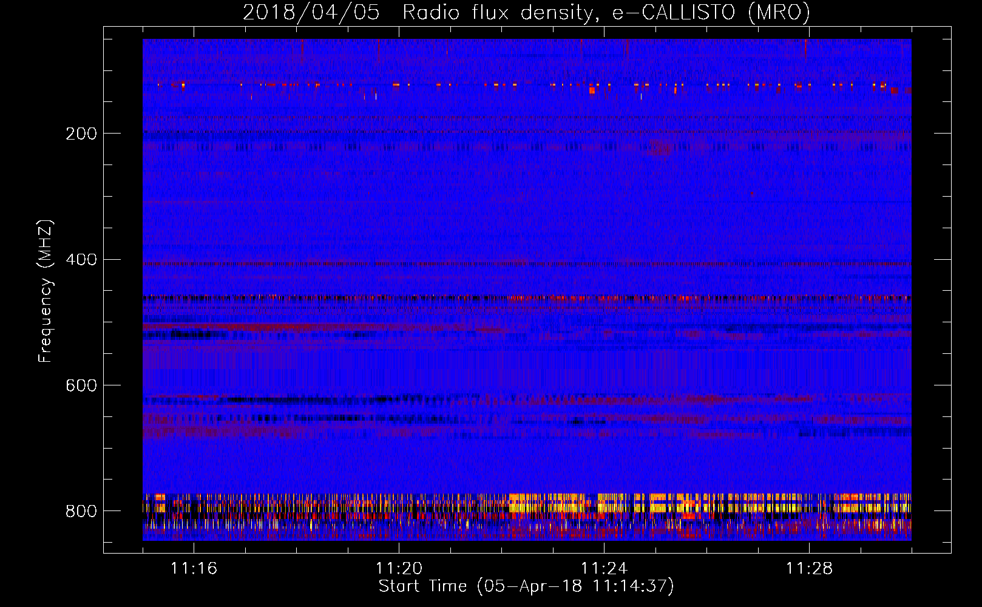Image resolution: width=982 pixels, height=607 pixels.
Task: Click the 600 frequency tick label
Action: click(x=81, y=386)
